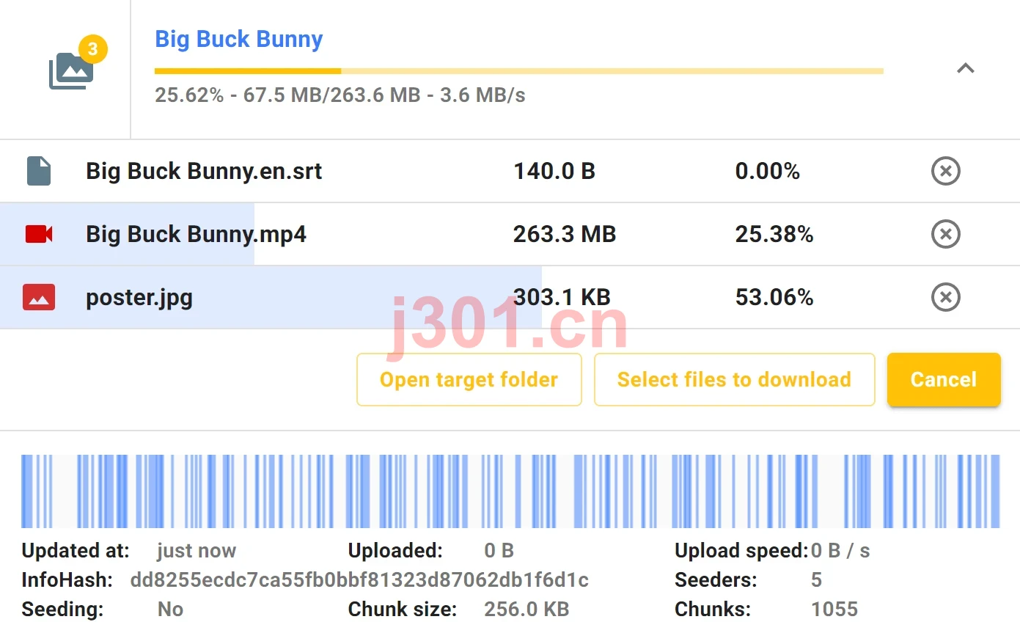
Task: Click the 'InfoHash:' label
Action: 67,580
